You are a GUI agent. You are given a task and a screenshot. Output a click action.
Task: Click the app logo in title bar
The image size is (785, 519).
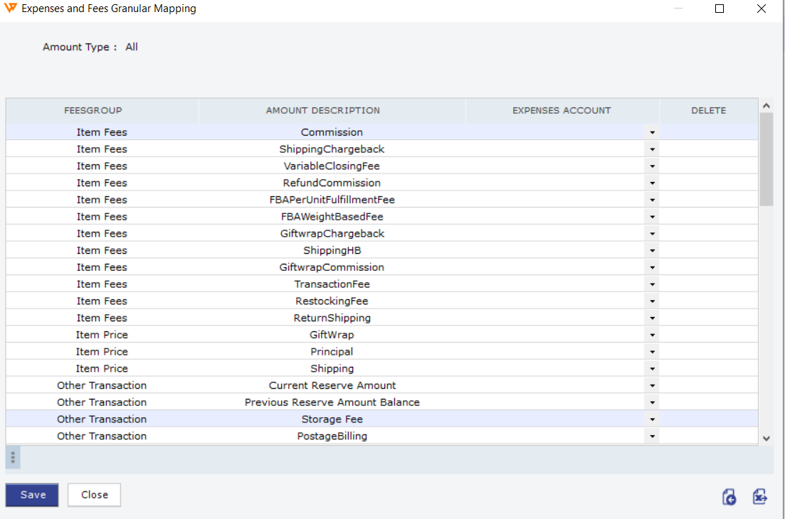point(11,8)
